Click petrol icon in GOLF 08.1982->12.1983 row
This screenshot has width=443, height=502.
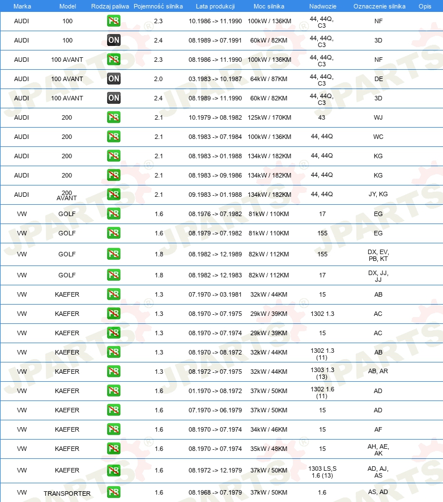pos(114,275)
